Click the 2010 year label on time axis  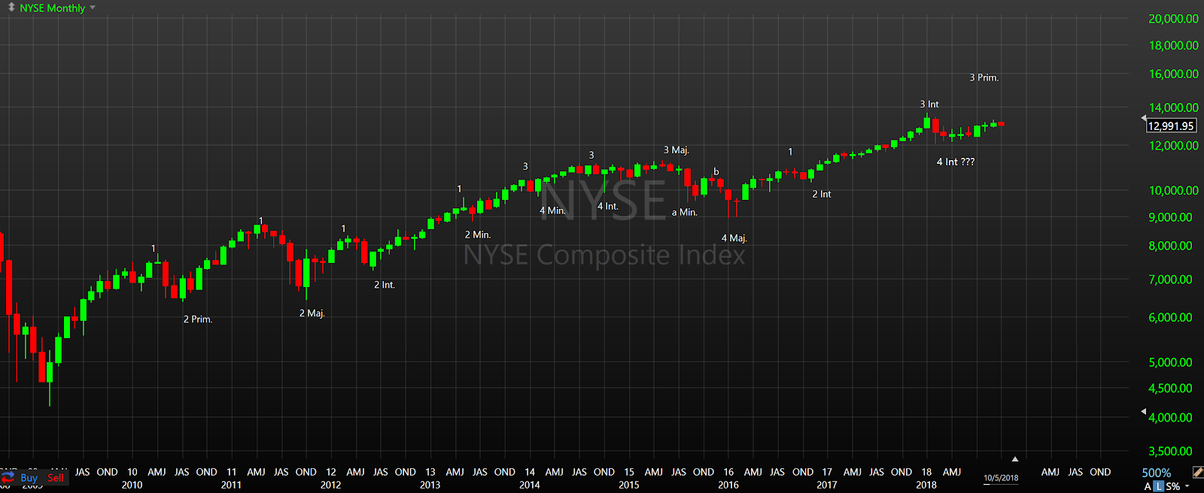pos(132,485)
